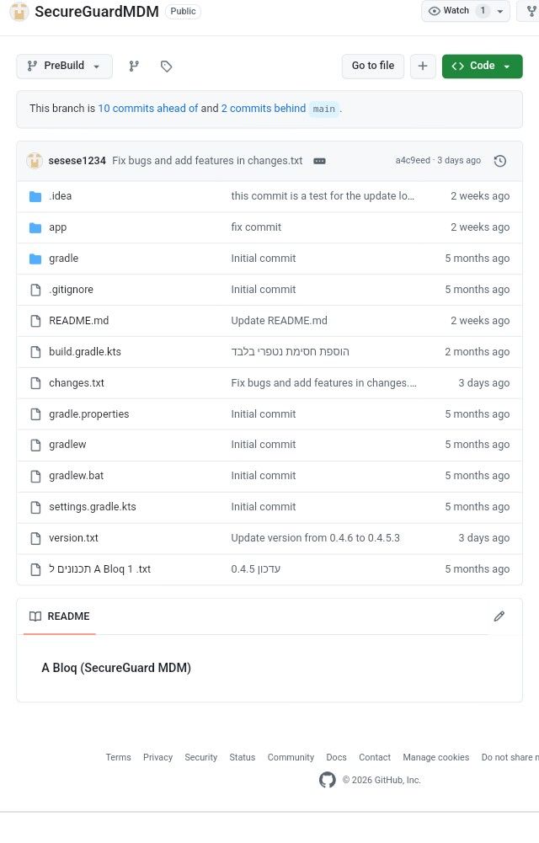Expand the green Code dropdown
539x843 pixels.
[x=482, y=67]
